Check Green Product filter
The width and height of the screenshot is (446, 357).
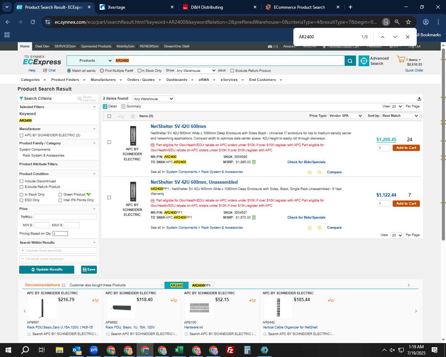(x=60, y=195)
